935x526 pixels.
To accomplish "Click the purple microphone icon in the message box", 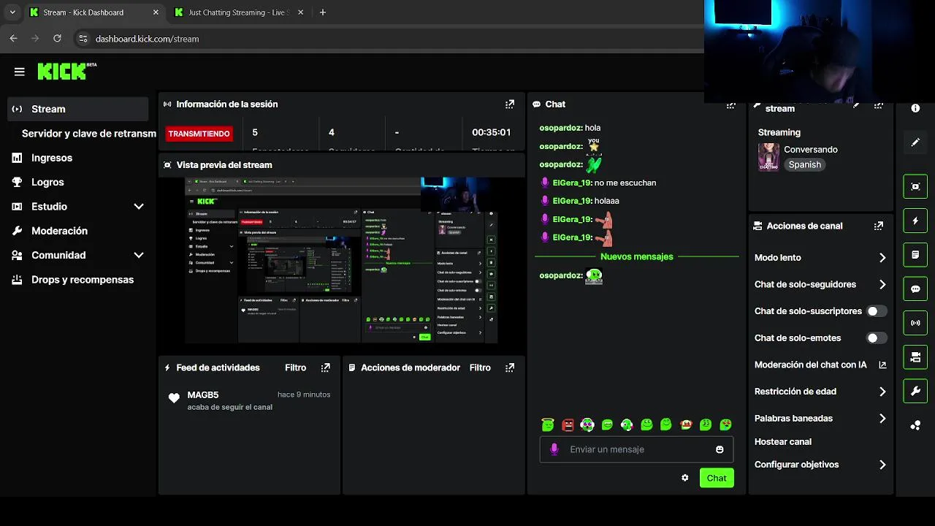I will [554, 449].
